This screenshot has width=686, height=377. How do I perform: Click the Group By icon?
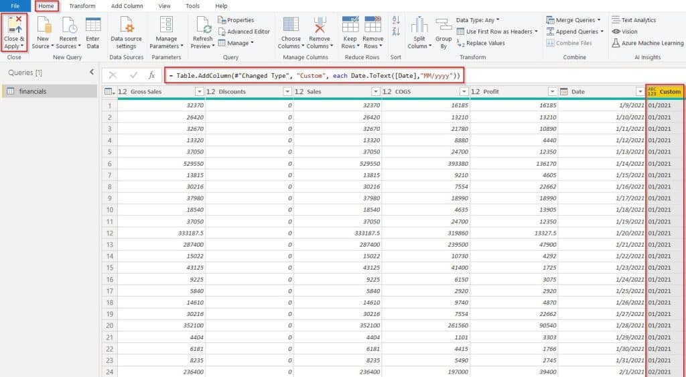click(443, 25)
